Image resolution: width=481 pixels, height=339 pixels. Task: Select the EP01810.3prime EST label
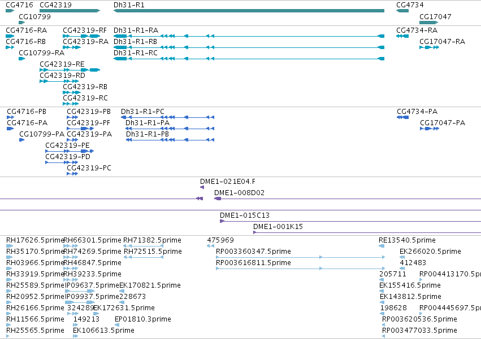143,319
